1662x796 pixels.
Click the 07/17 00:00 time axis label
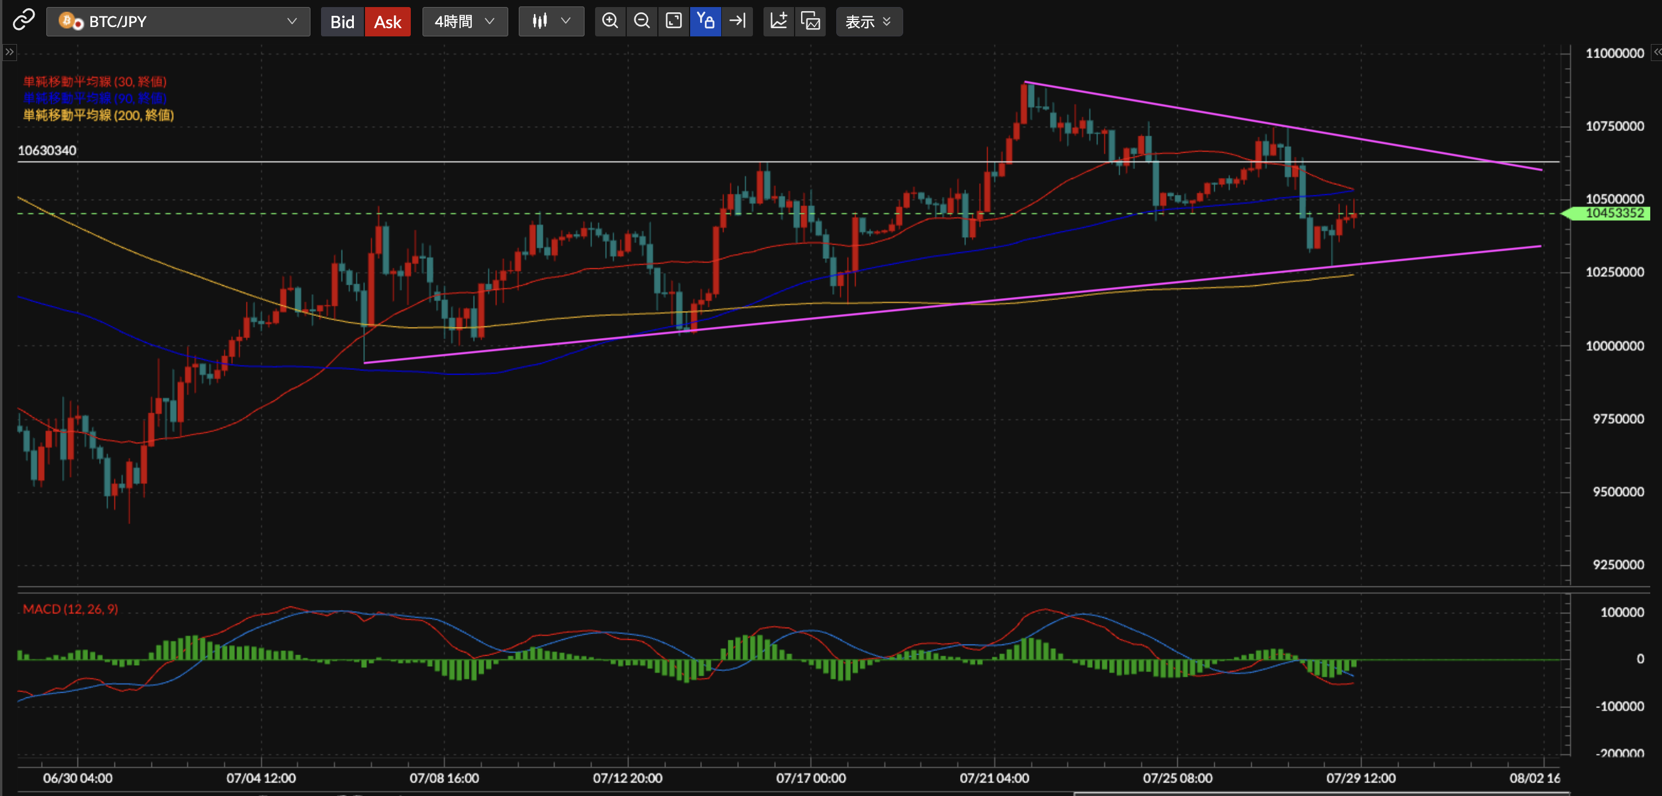tap(810, 778)
